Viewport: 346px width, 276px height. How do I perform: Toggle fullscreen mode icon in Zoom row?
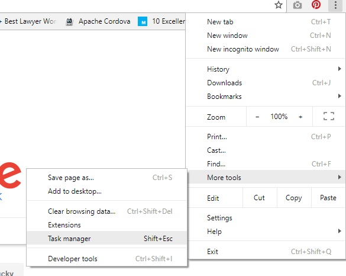click(x=329, y=116)
